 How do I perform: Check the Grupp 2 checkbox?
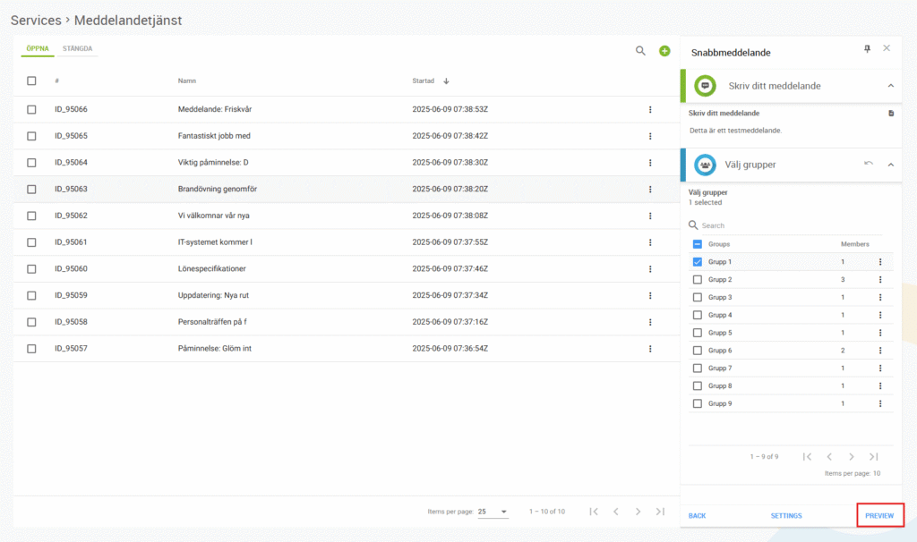tap(697, 280)
